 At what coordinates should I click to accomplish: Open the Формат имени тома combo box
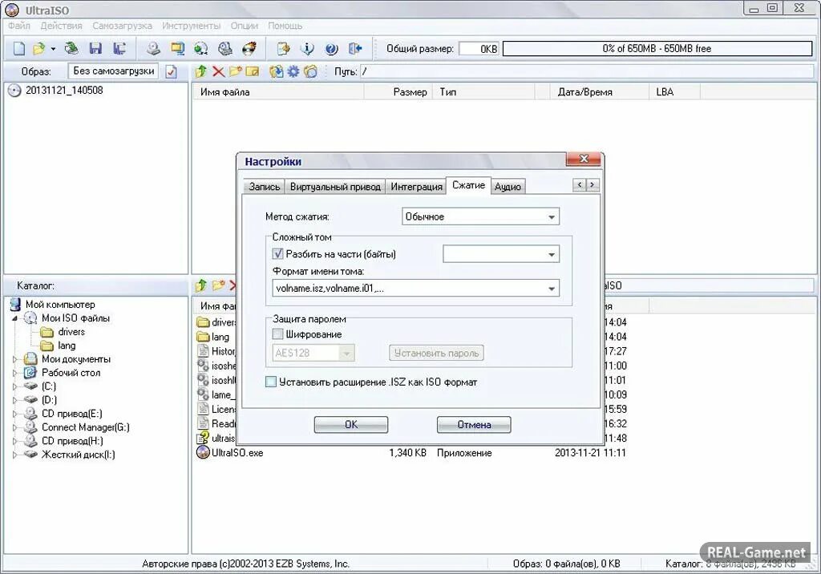point(416,288)
